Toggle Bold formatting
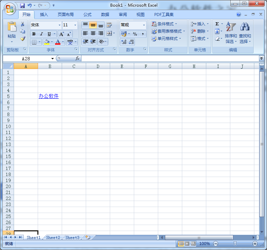267x250 pixels. pos(34,34)
